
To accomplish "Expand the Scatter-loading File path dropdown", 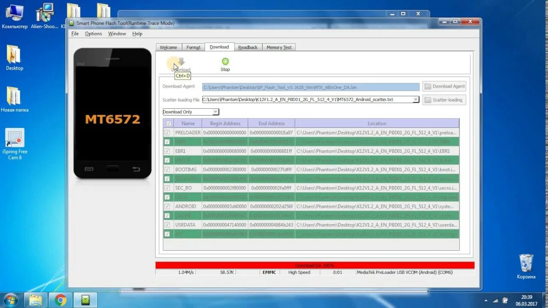I will coord(415,99).
